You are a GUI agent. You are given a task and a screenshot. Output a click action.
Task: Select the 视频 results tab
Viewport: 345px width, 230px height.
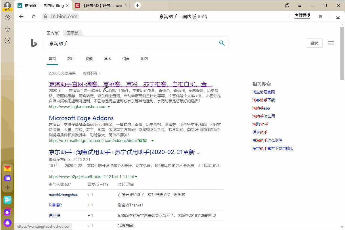click(x=89, y=59)
